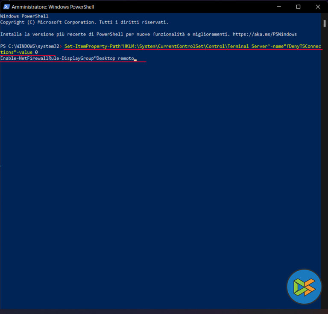
Task: Minimize the PowerShell window
Action: coord(278,7)
